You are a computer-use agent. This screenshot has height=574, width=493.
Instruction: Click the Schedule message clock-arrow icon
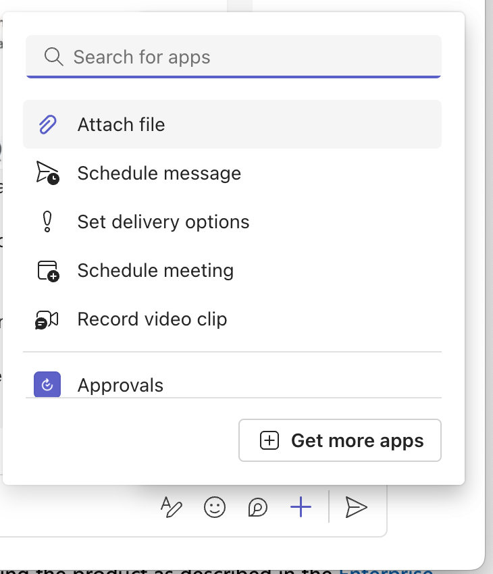(47, 173)
